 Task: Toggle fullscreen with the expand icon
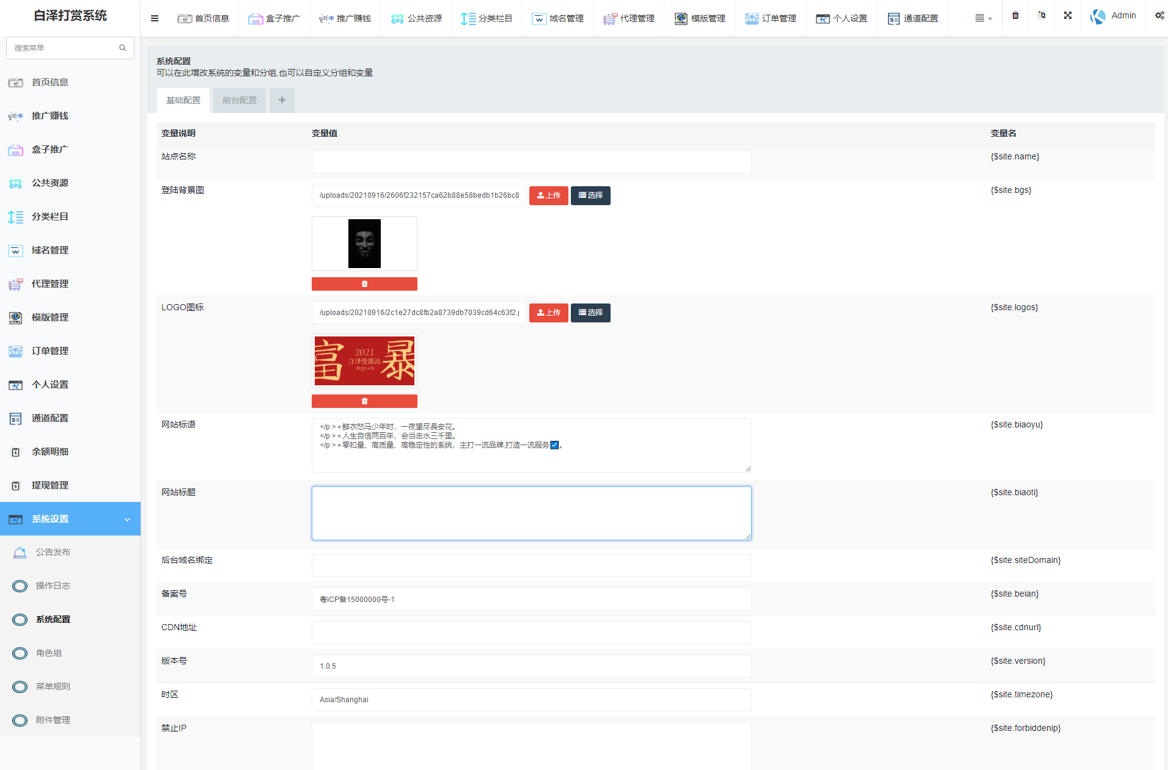1068,16
